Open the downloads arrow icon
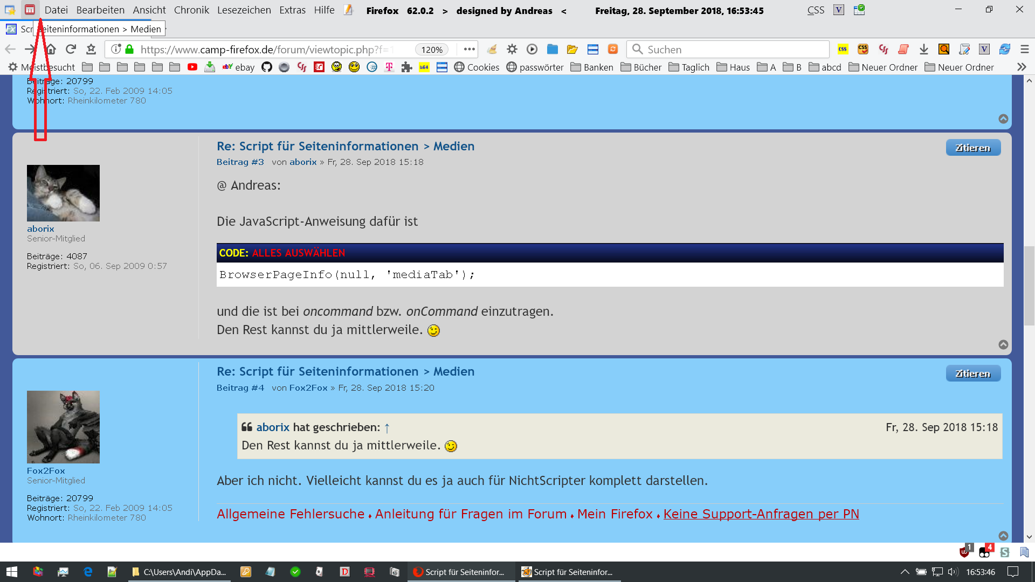1035x582 pixels. tap(923, 50)
